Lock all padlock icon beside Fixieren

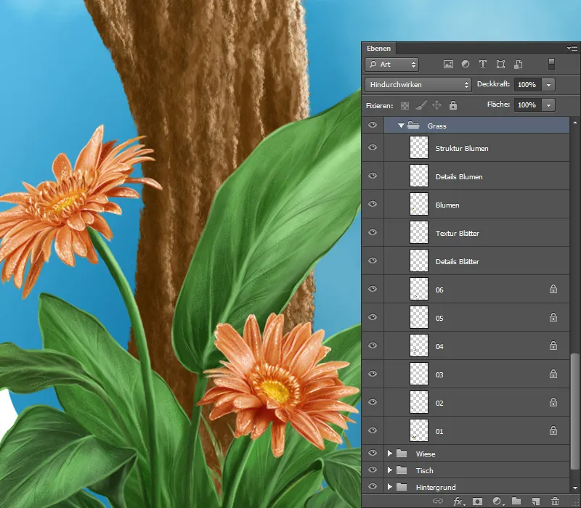tap(452, 105)
